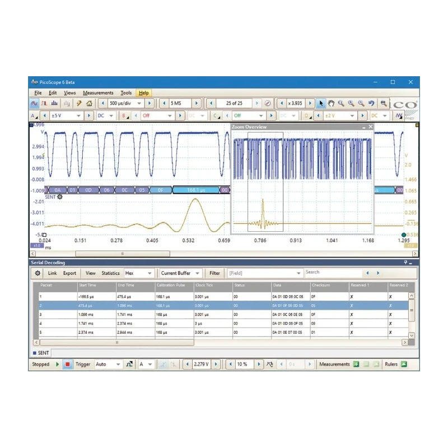Screen dimensions: 448x448
Task: Pin the Serial Decoding panel
Action: coord(405,262)
